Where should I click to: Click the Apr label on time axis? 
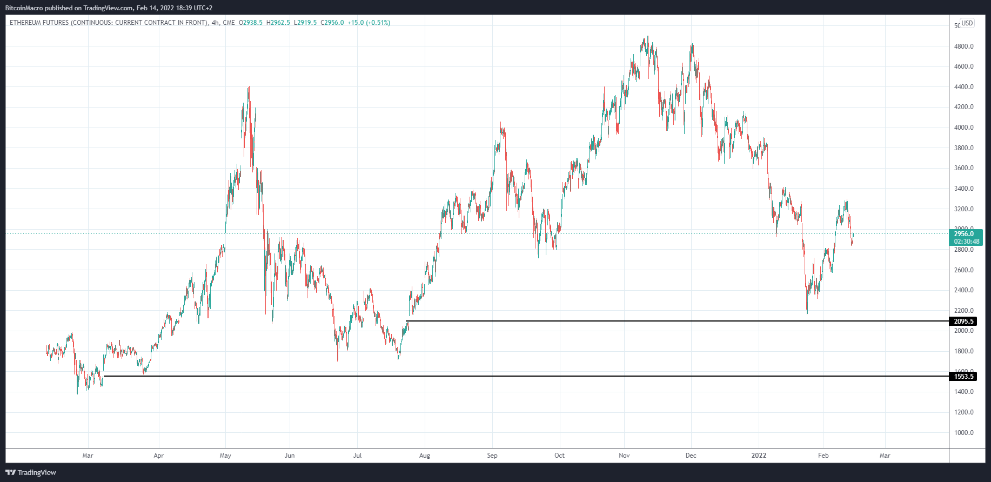(158, 456)
